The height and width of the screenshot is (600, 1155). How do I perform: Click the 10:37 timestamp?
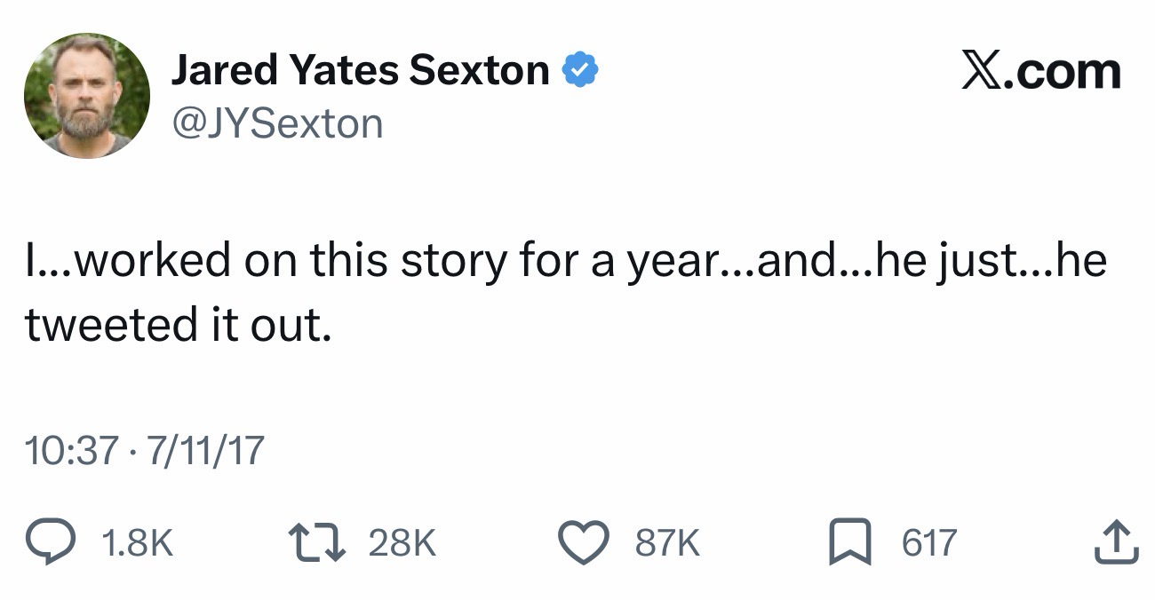(x=71, y=451)
